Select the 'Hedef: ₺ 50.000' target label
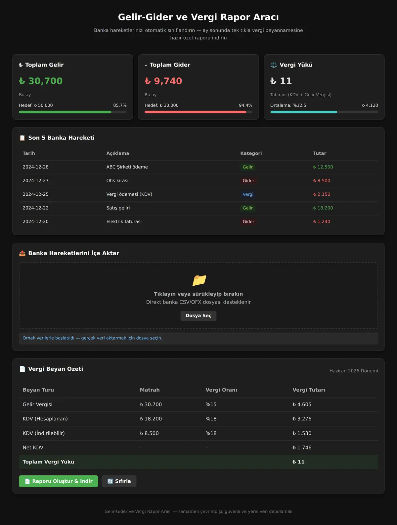Screen dimensions: 397x525 pos(36,105)
